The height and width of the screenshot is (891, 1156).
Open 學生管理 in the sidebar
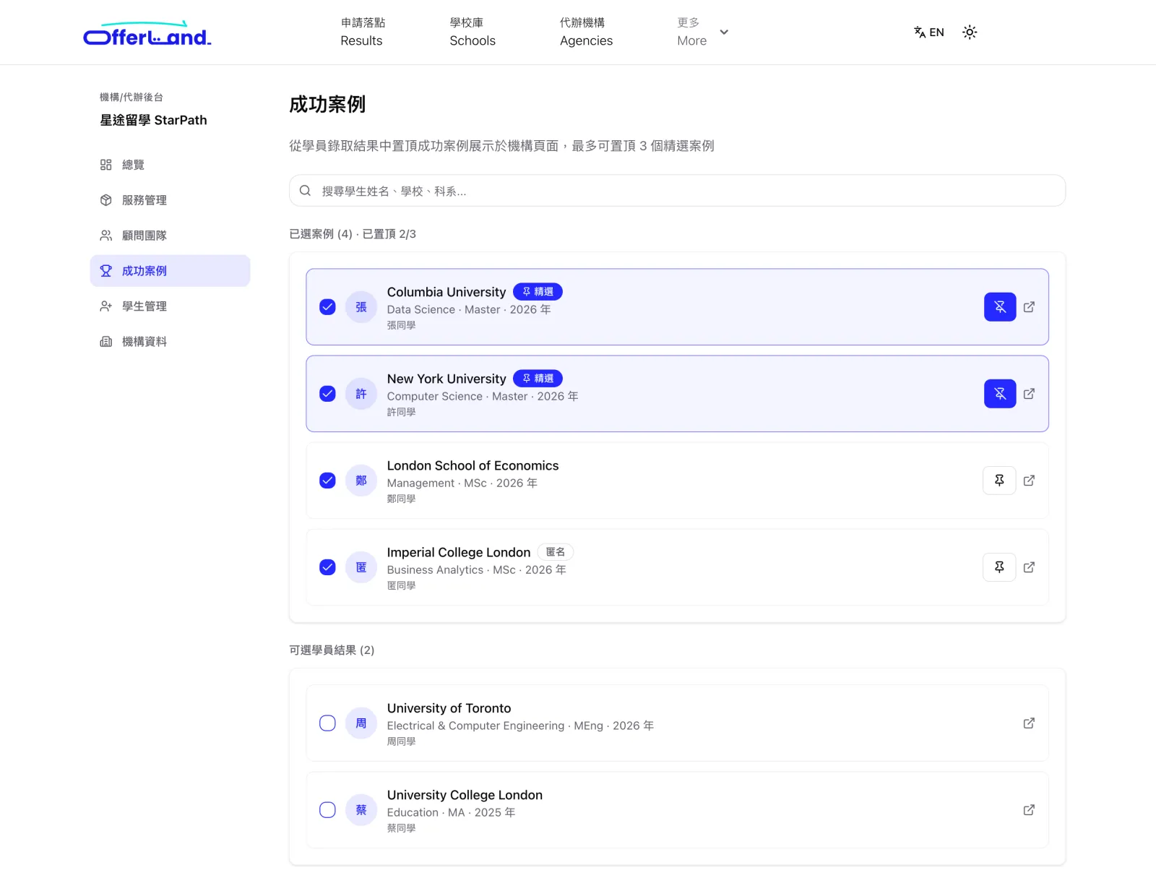point(170,306)
